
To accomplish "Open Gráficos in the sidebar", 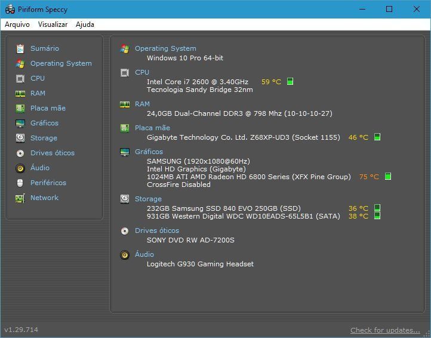I will tap(44, 123).
